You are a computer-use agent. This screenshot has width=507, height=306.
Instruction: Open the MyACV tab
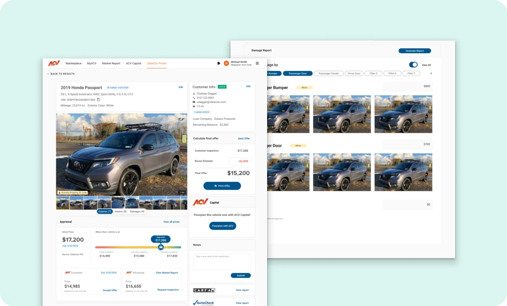91,63
